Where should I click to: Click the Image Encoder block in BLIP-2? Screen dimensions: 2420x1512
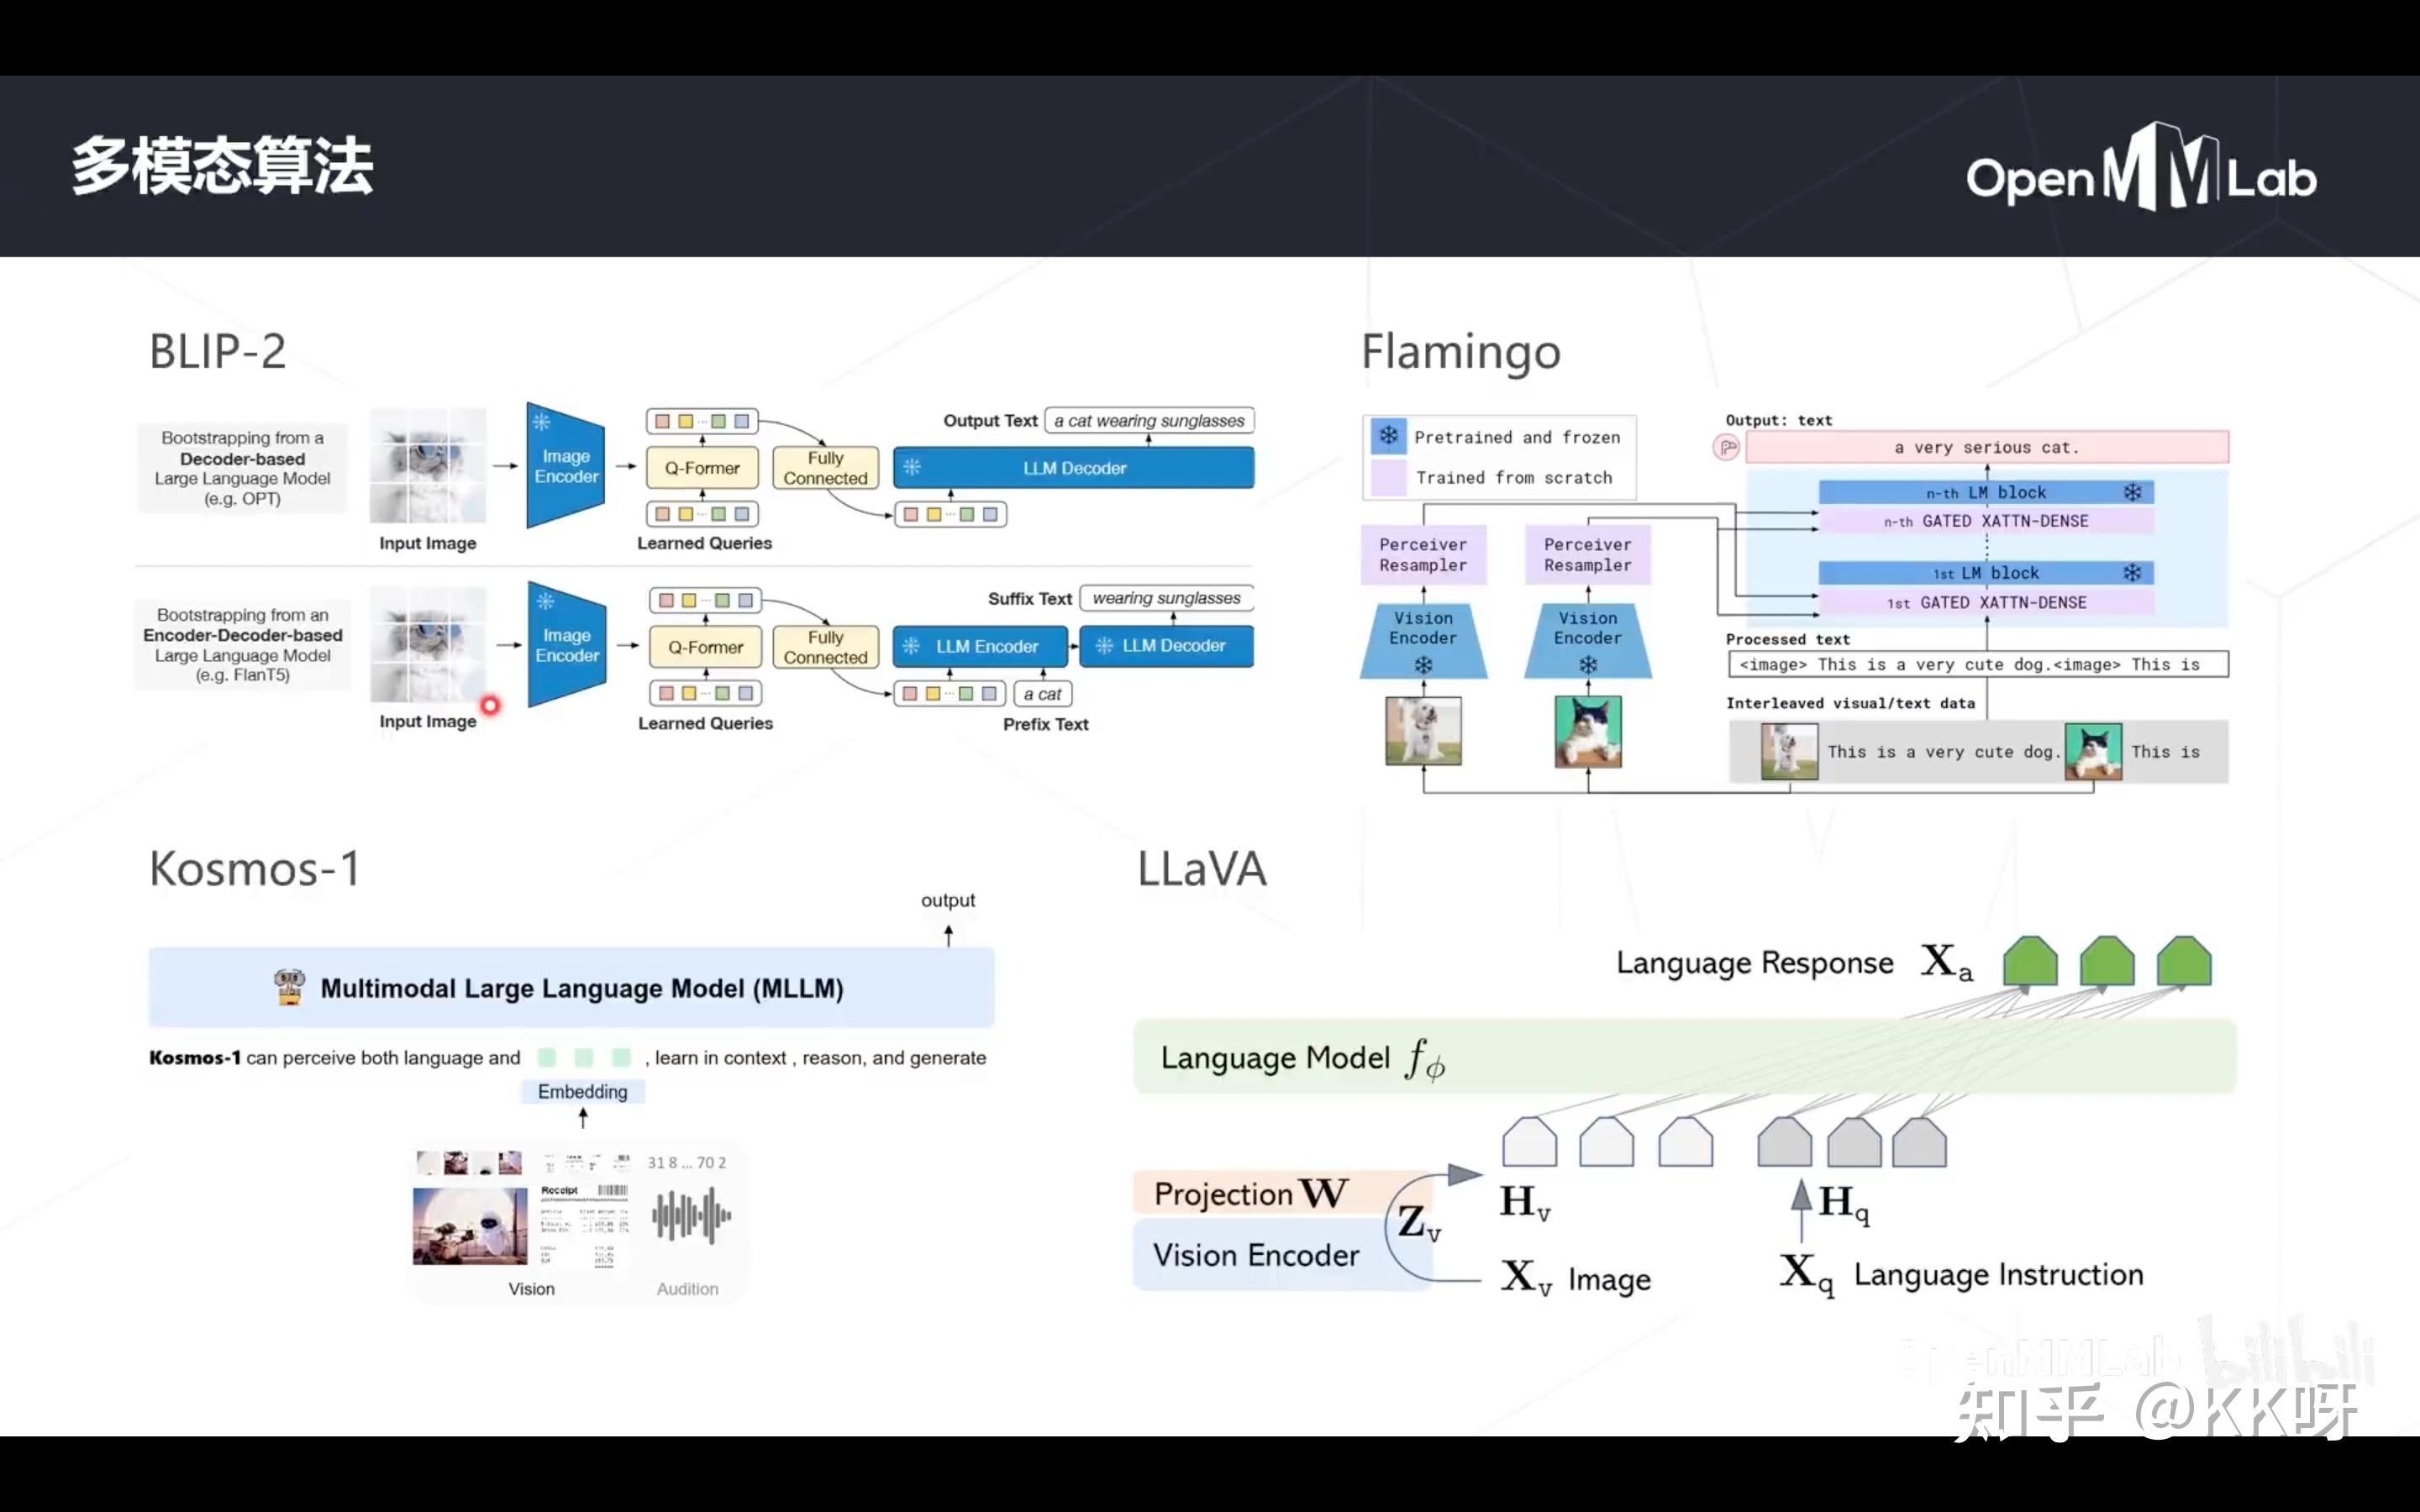pyautogui.click(x=565, y=465)
